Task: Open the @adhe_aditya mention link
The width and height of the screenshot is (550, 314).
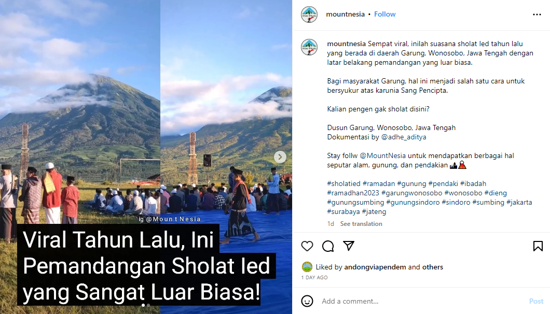Action: coord(404,137)
